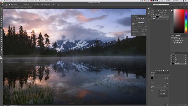Viewport: 188px width, 106px height.
Task: Toggle the brush settings panel icon in the options bar
Action: pos(10,5)
